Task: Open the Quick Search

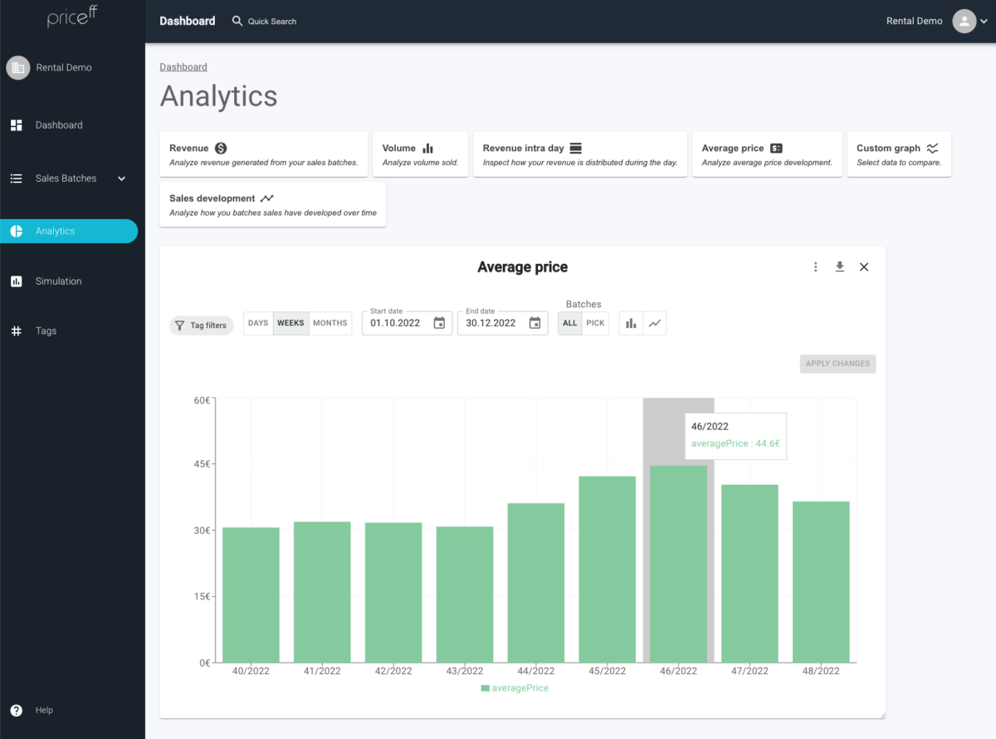Action: (264, 21)
